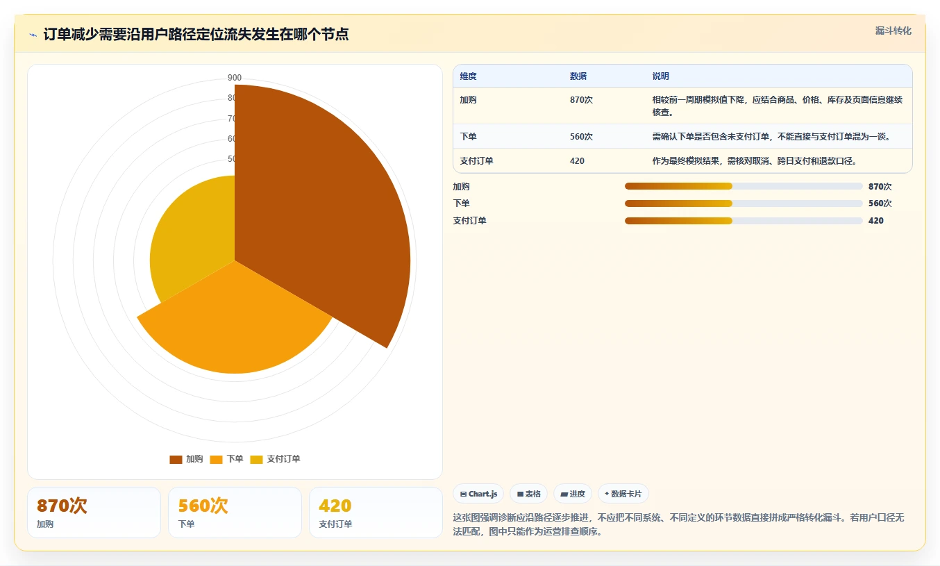Click the 说明 column header

click(661, 76)
